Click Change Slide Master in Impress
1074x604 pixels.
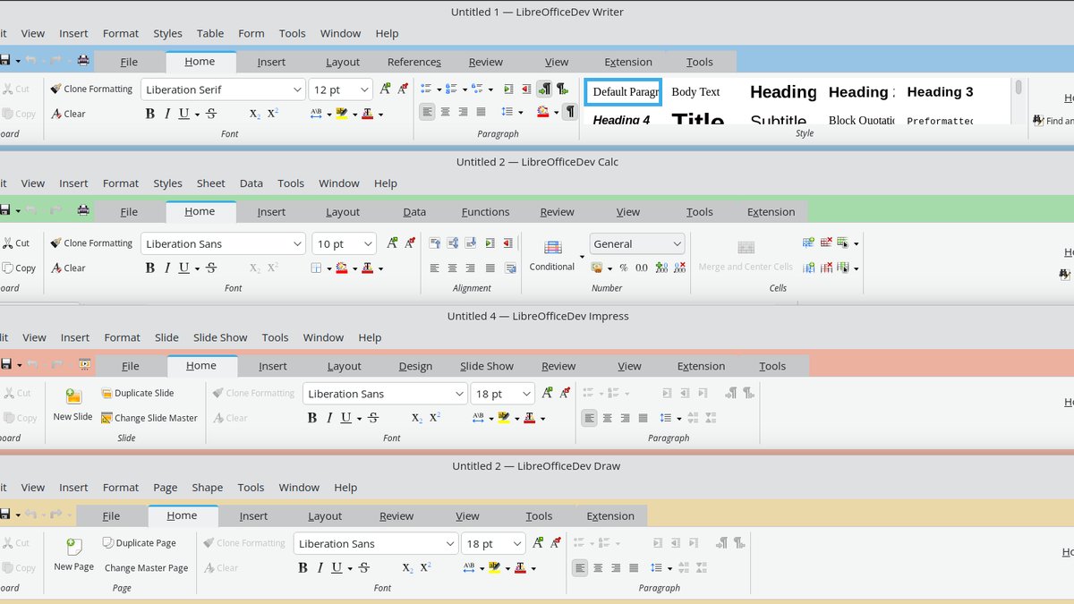coord(149,418)
